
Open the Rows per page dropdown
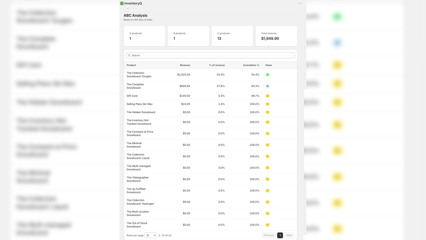[150, 235]
